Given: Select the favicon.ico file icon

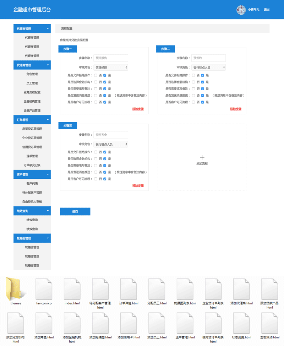Looking at the screenshot, I should point(44,289).
